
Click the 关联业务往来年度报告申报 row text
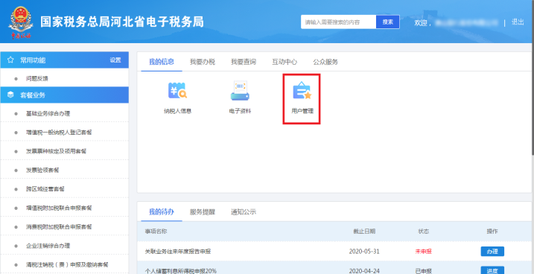178,252
